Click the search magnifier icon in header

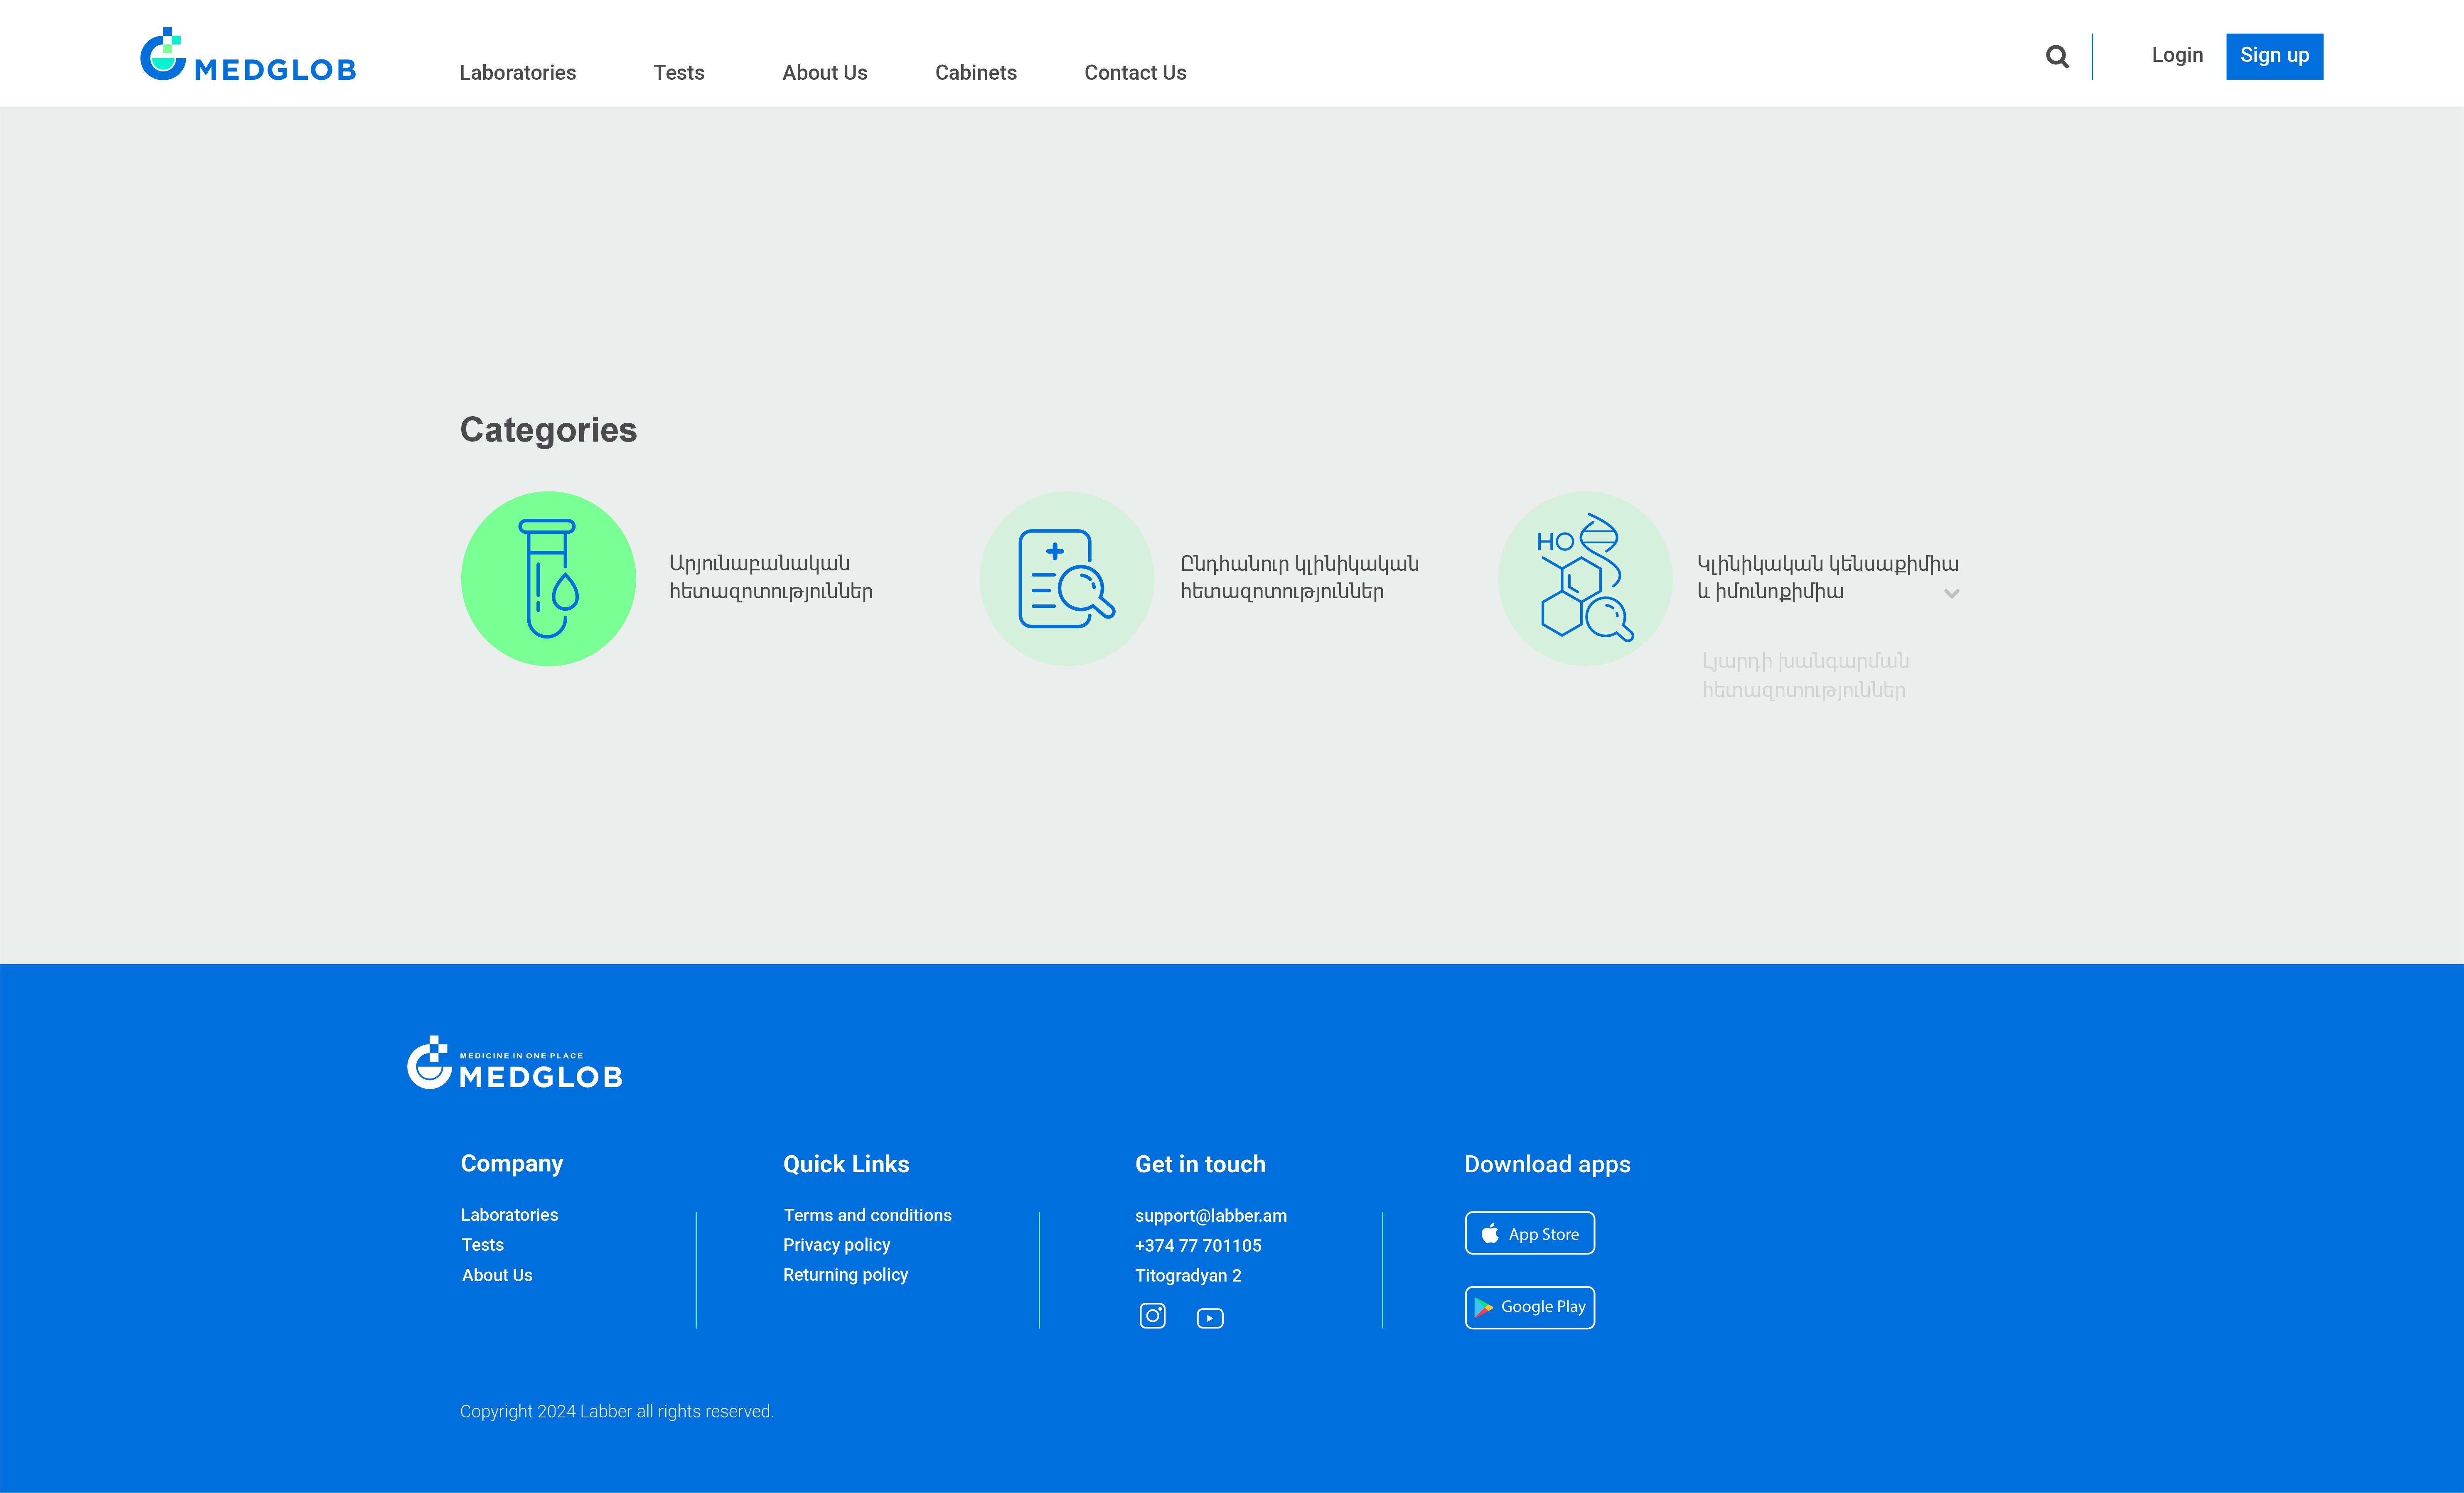tap(2056, 57)
